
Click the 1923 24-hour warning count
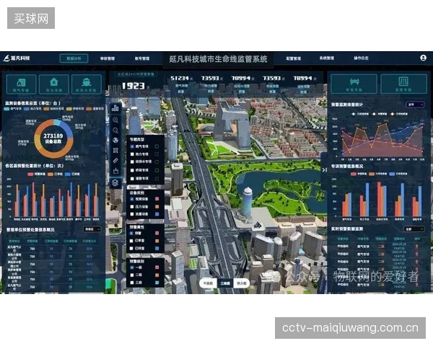click(x=134, y=86)
